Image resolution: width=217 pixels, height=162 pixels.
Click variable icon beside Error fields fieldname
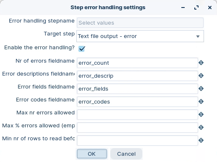[201, 89]
